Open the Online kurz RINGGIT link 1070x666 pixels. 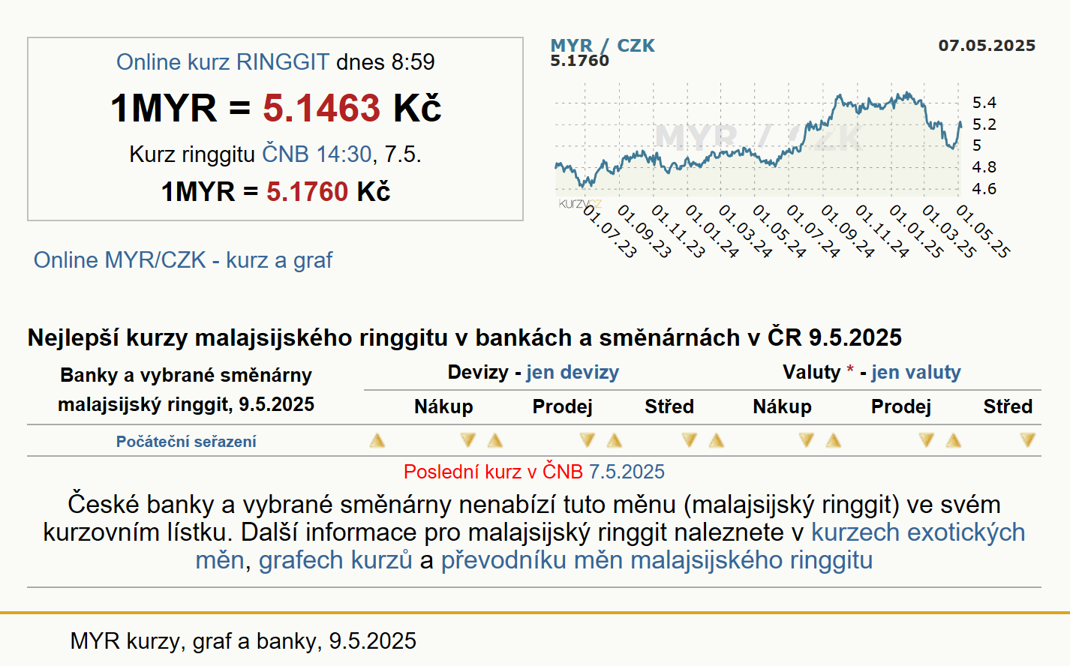tap(223, 61)
